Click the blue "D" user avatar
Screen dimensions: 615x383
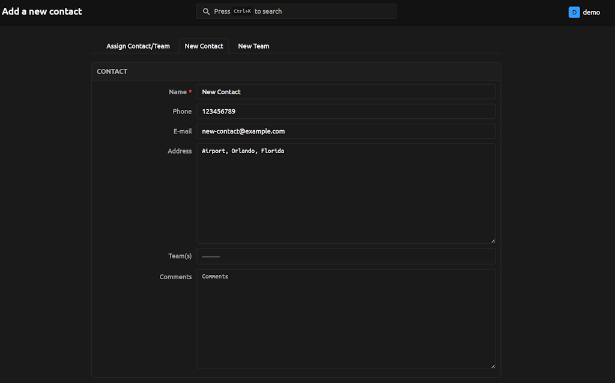click(574, 12)
